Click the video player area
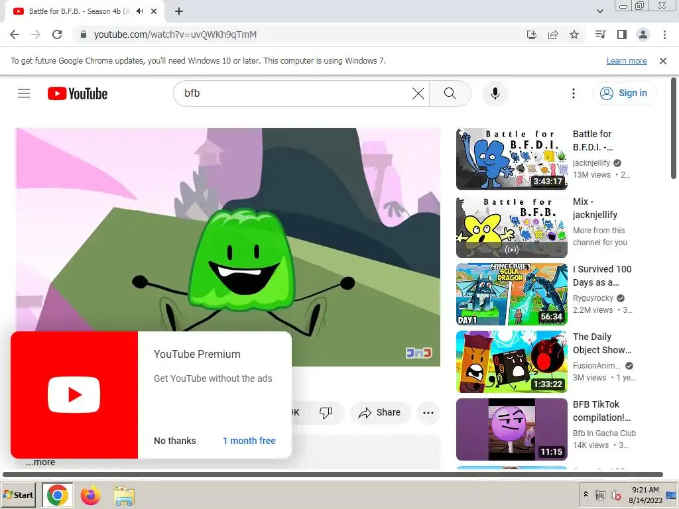 pyautogui.click(x=228, y=247)
